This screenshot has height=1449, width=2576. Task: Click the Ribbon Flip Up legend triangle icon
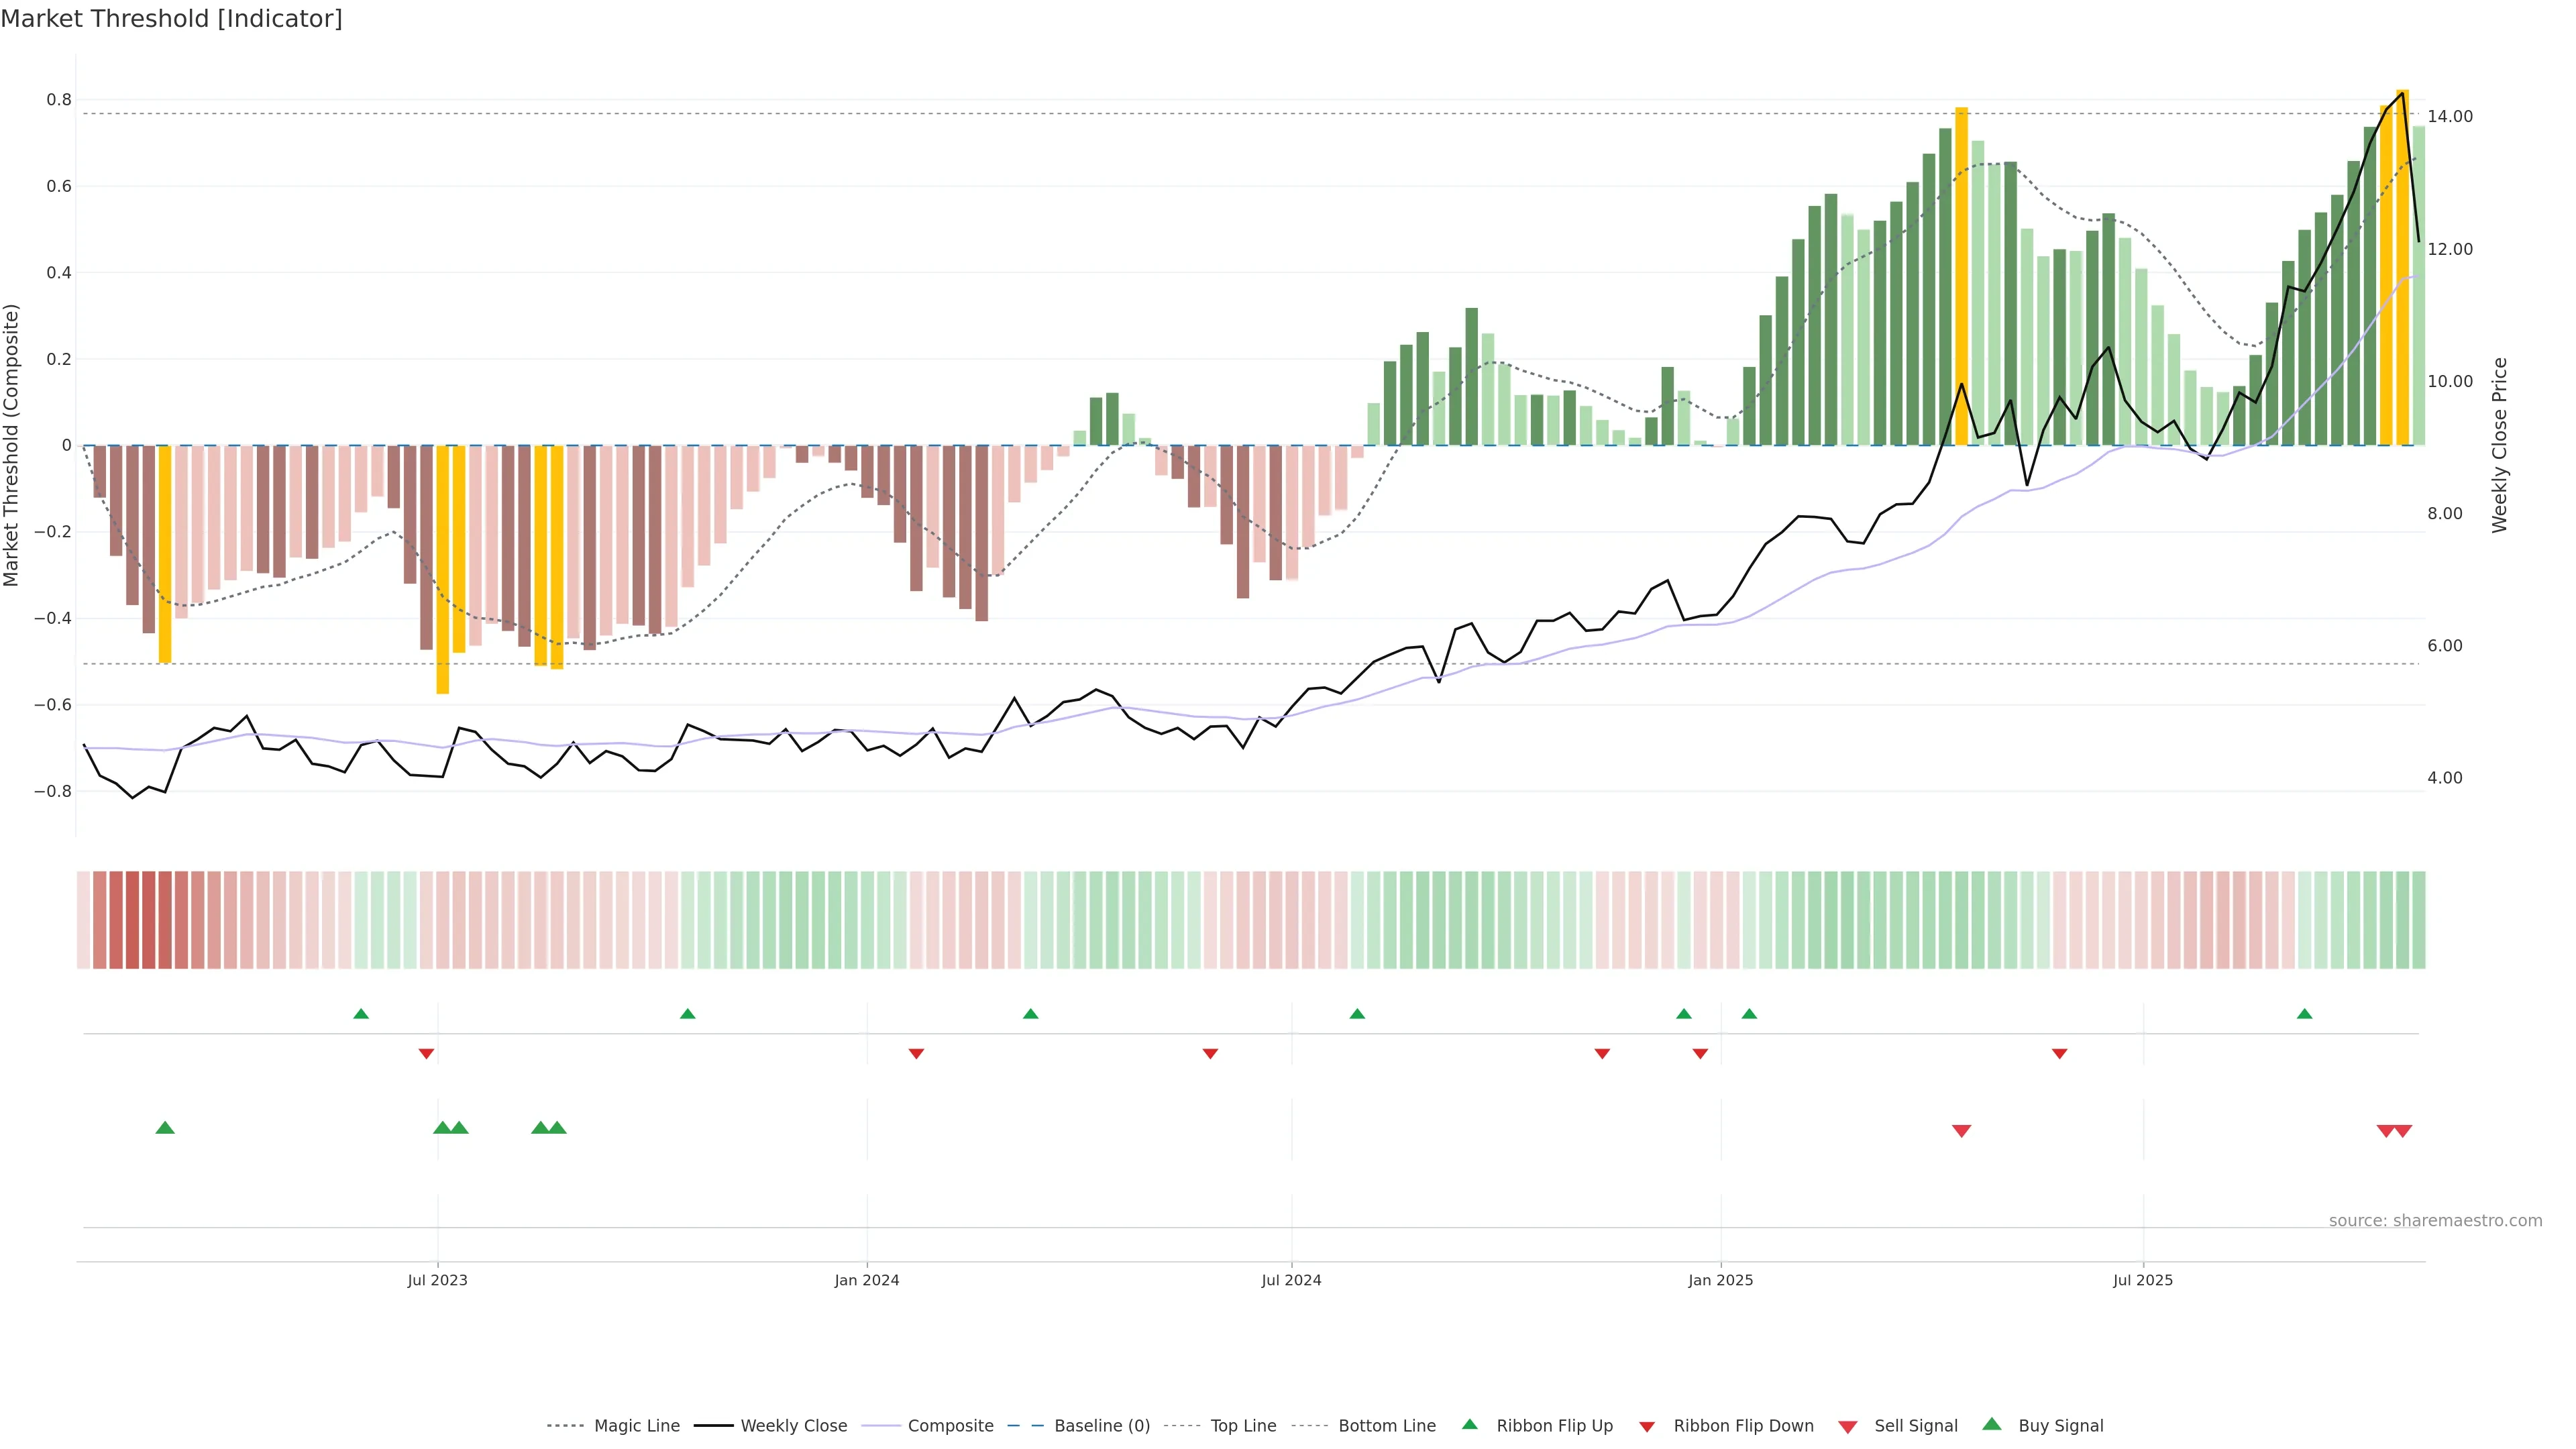[1469, 1424]
